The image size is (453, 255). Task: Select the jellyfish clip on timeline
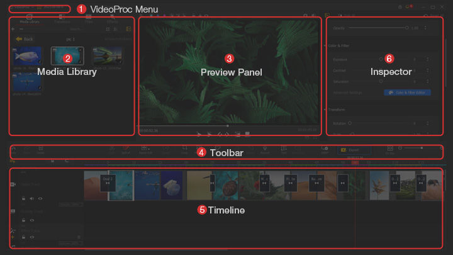172,185
